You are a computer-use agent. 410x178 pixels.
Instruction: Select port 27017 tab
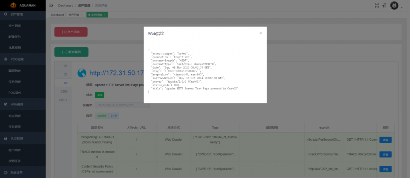(63, 100)
